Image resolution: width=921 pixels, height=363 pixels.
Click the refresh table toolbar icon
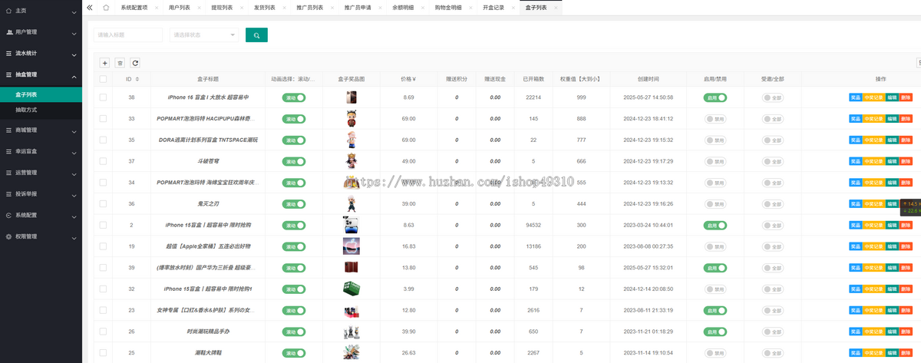click(135, 63)
